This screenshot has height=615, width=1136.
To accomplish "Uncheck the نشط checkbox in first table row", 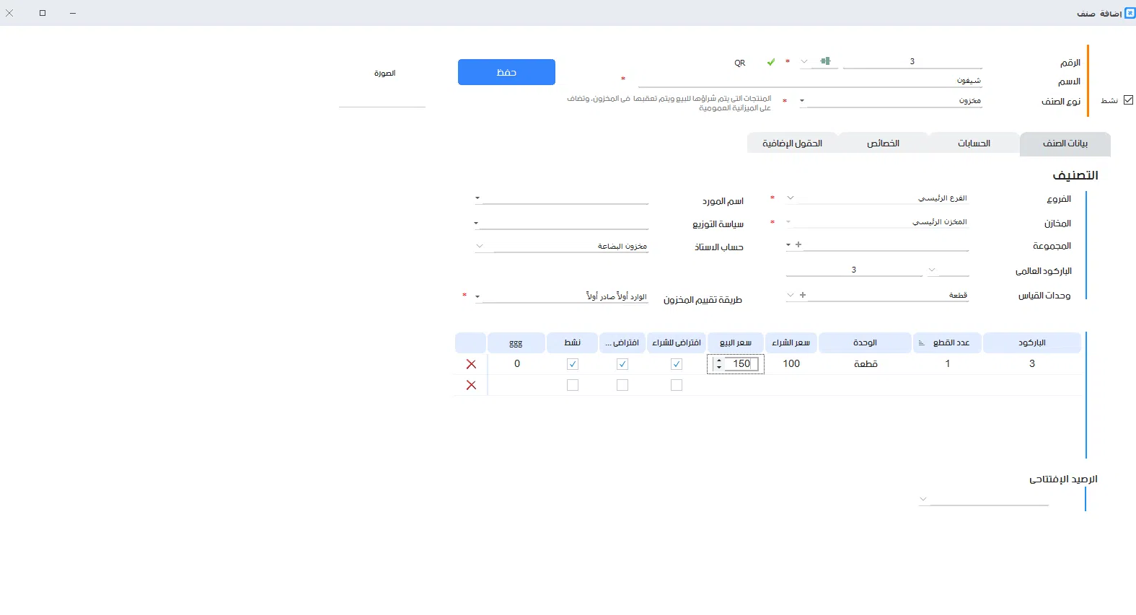I will pyautogui.click(x=573, y=364).
